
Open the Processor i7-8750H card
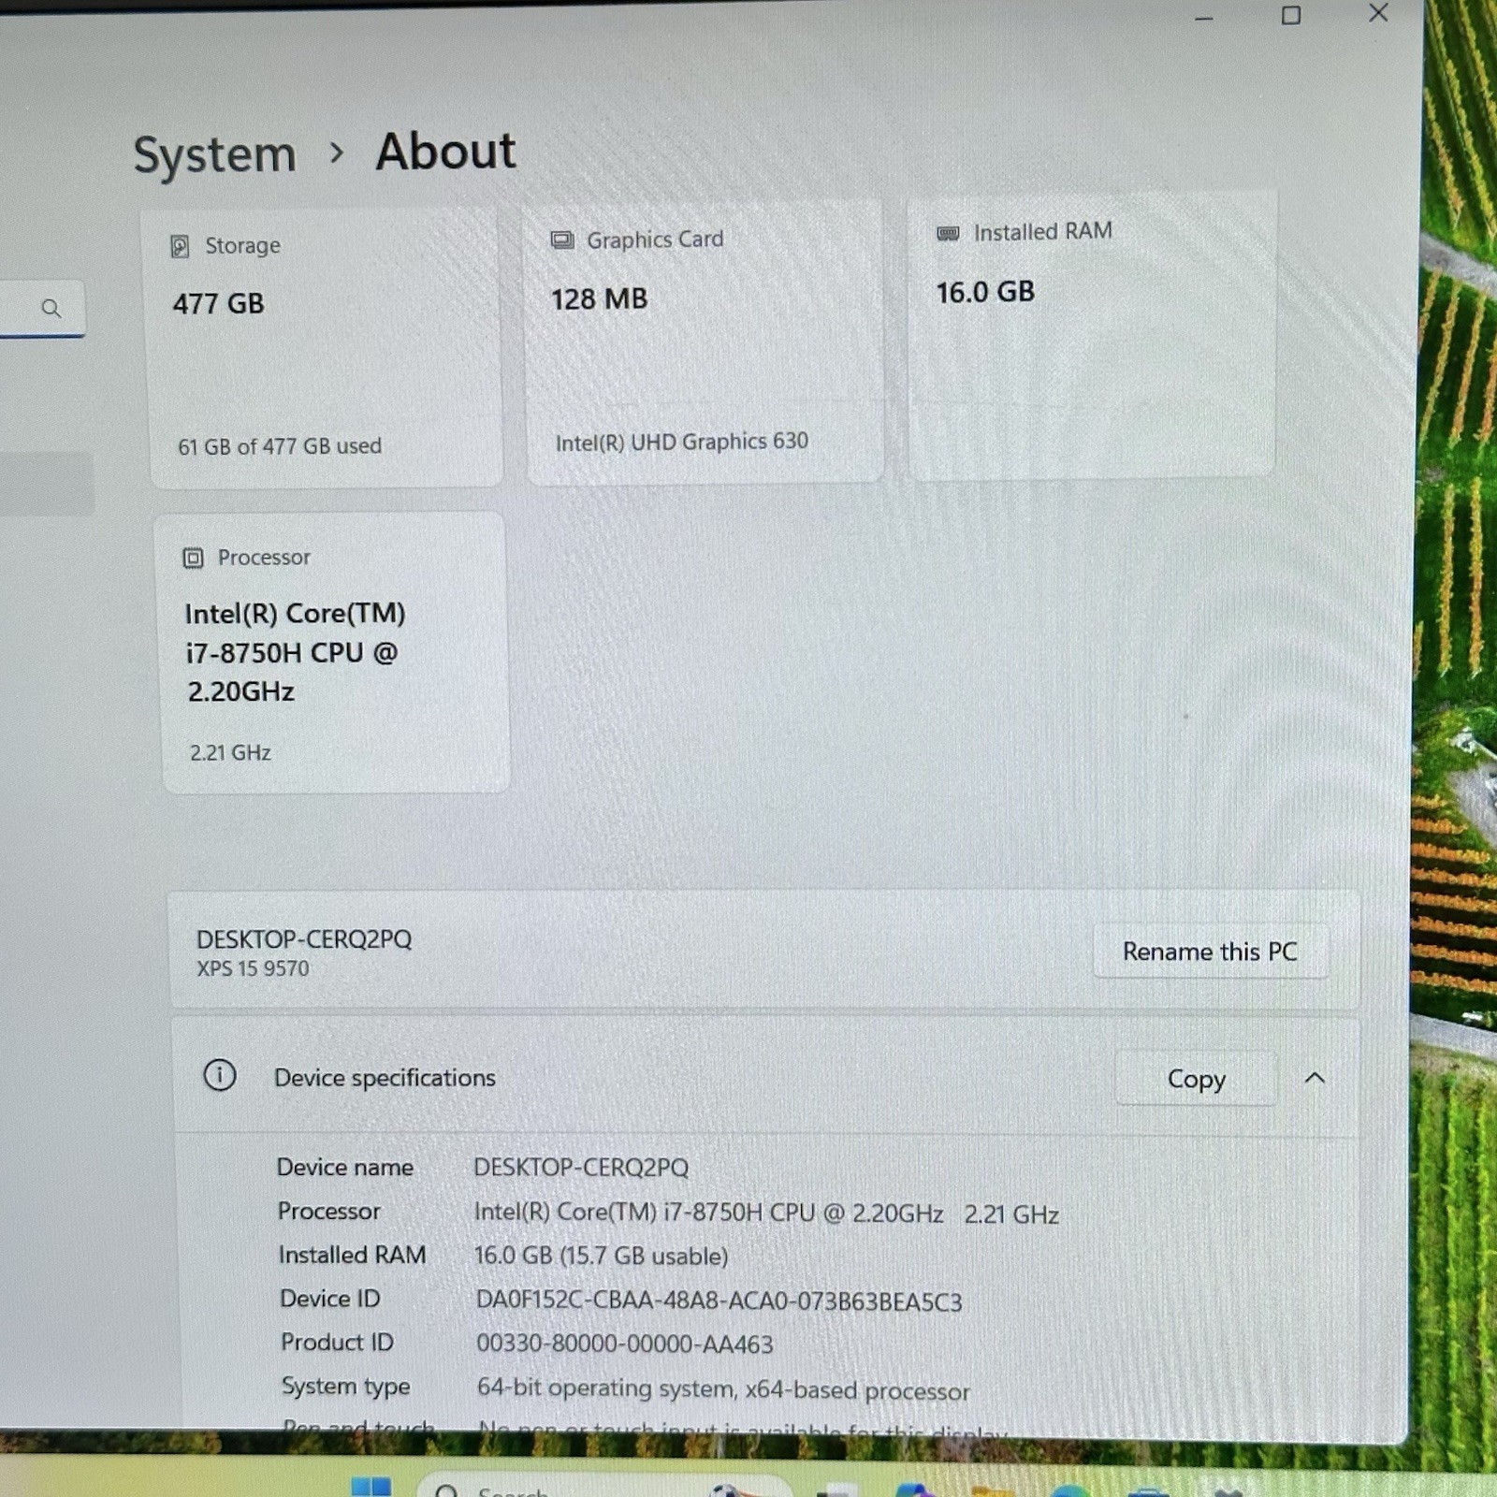pos(333,652)
